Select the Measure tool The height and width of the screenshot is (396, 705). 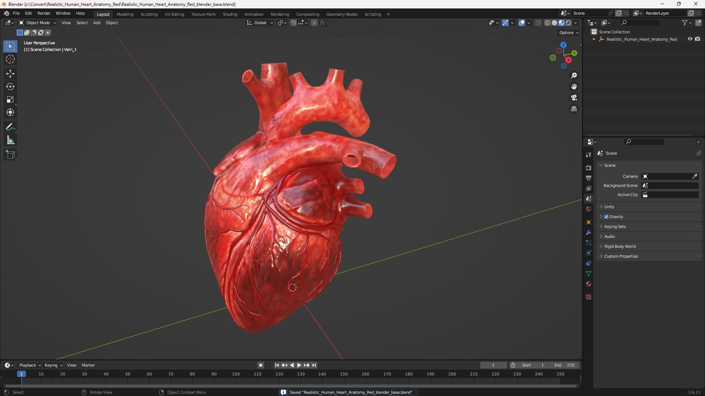(x=10, y=140)
